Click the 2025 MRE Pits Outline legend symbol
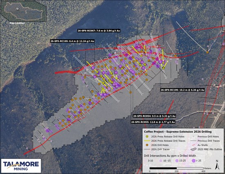 [x=193, y=149]
